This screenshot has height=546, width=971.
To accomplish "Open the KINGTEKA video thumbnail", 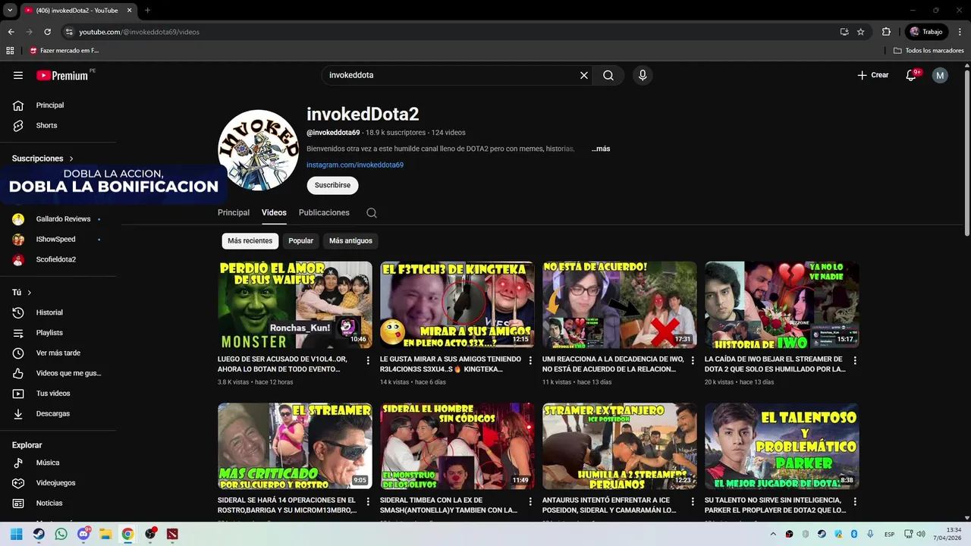I will 457,305.
